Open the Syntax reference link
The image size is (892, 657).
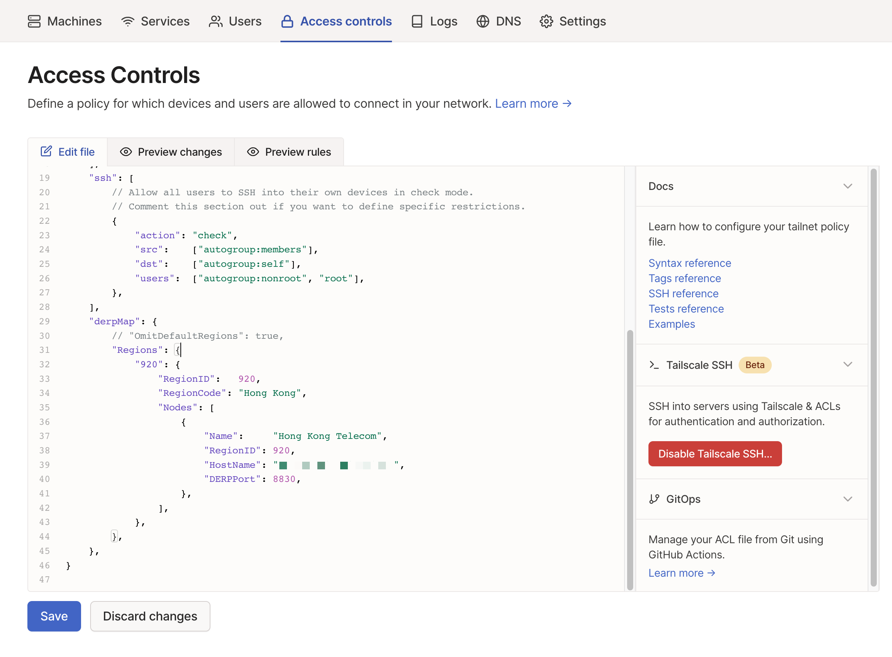[689, 263]
